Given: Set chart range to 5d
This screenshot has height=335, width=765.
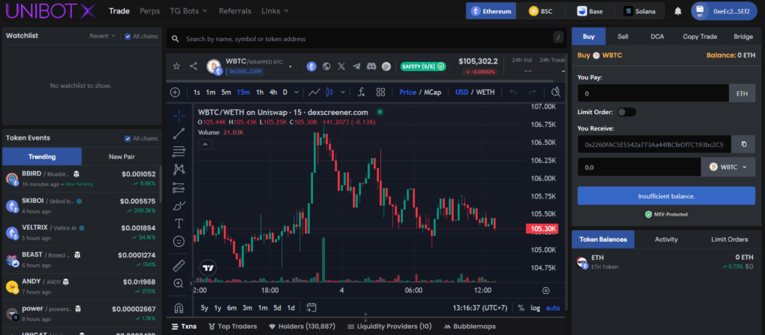Looking at the screenshot, I should tap(277, 307).
